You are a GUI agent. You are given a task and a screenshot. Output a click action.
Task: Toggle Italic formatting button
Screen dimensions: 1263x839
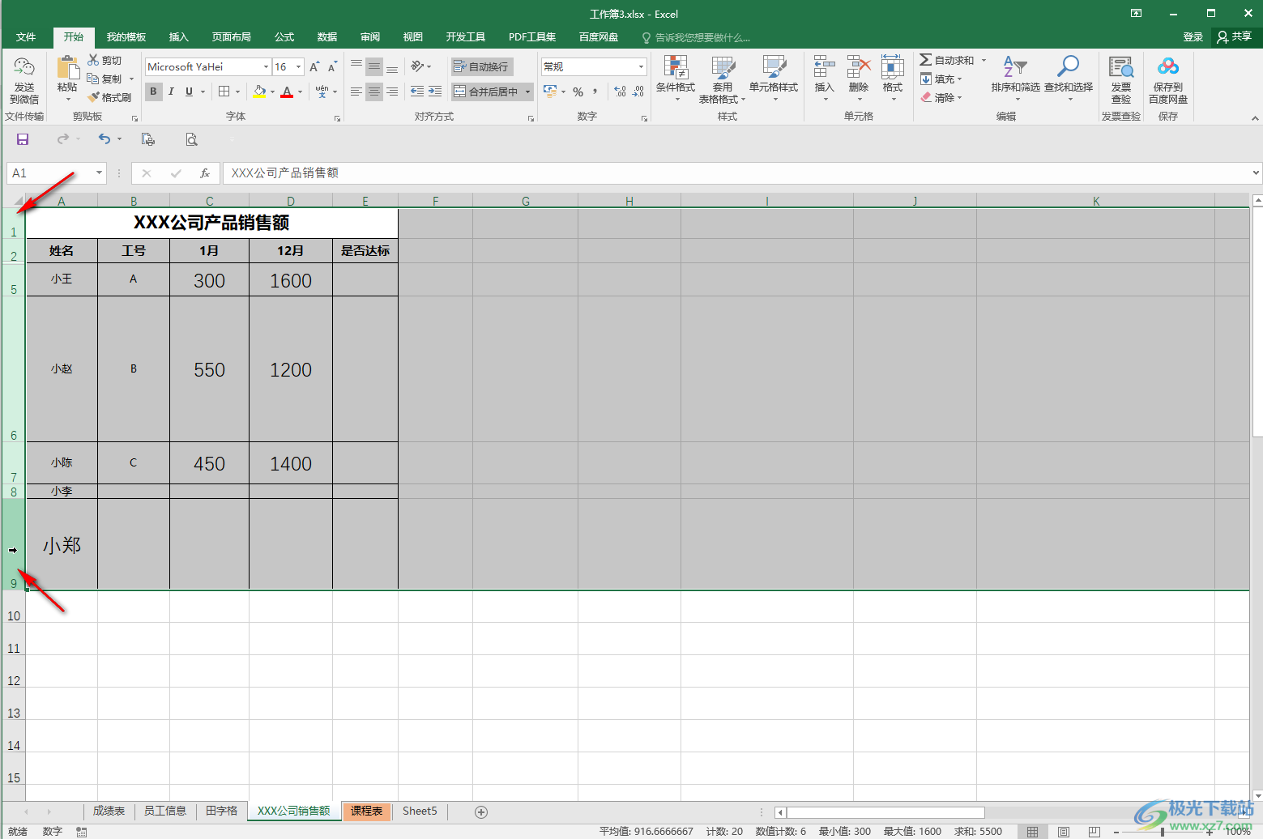point(171,92)
